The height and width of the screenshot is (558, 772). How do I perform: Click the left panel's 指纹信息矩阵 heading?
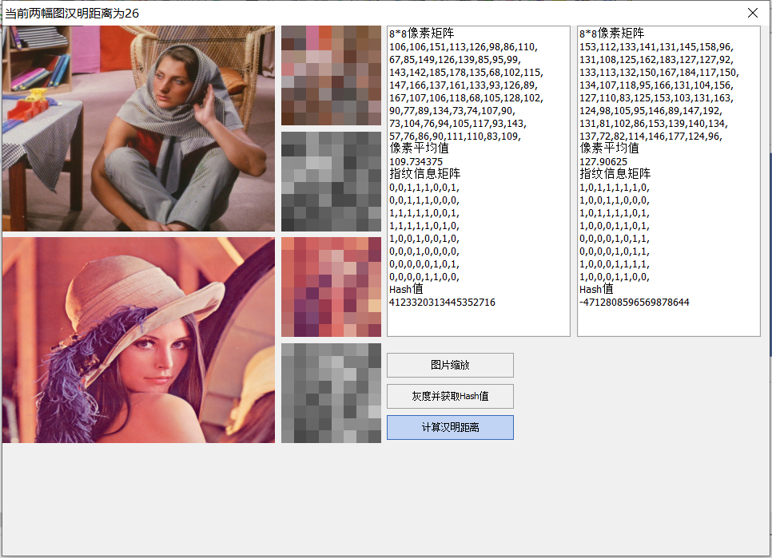[x=424, y=173]
